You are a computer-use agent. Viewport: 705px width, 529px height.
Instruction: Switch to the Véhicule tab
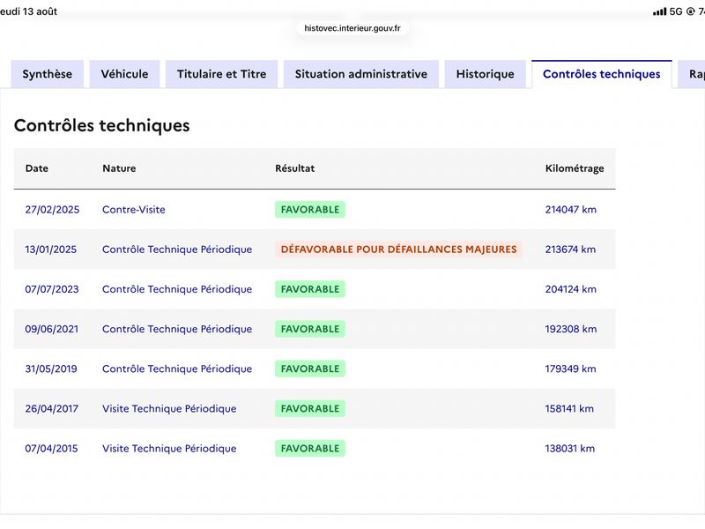[124, 74]
